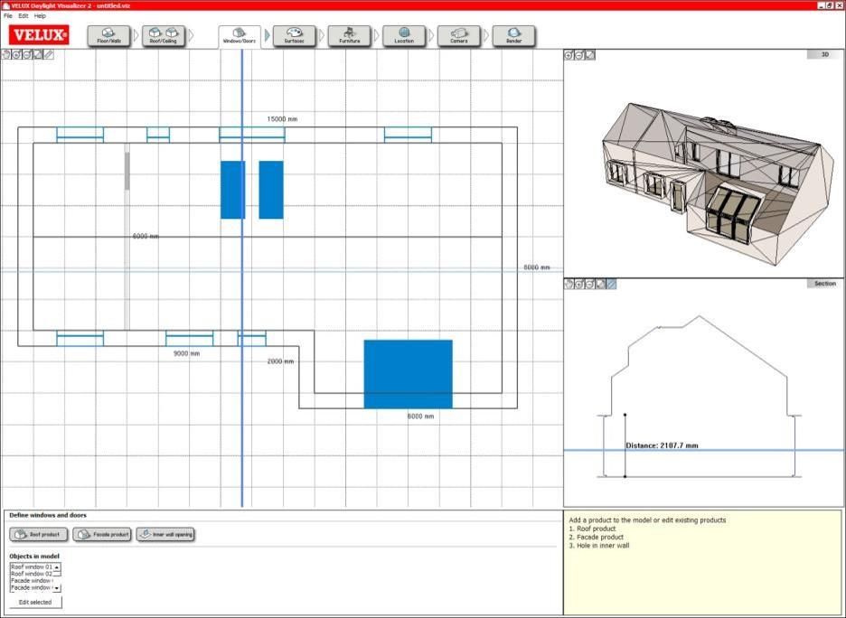
Task: Toggle the section line tool in Section view
Action: (x=612, y=284)
